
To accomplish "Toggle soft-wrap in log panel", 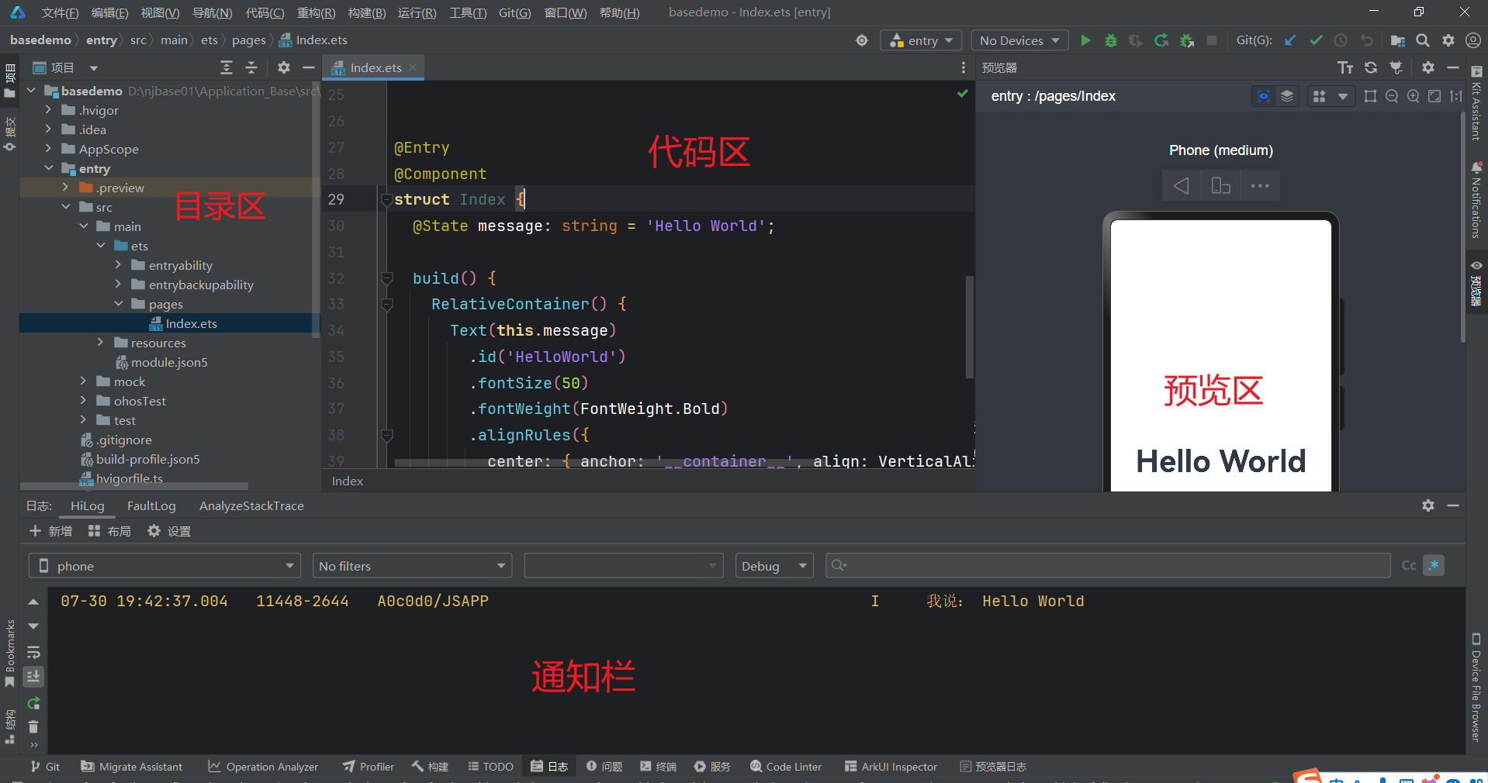I will click(x=33, y=653).
